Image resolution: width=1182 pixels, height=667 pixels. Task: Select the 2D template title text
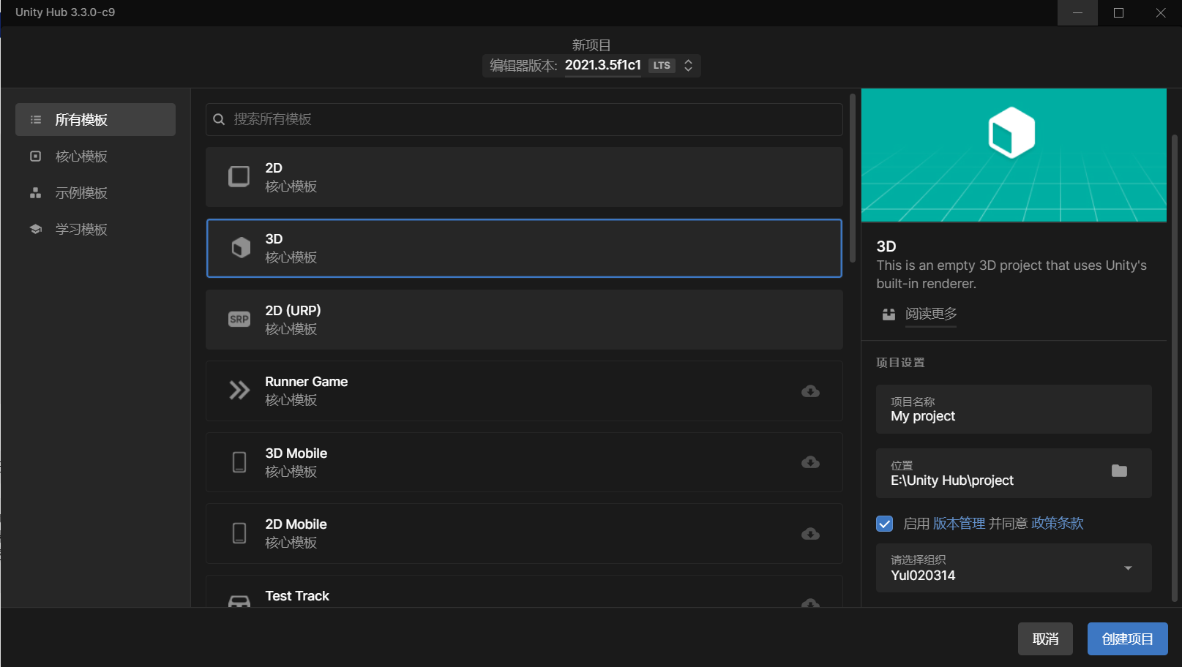[x=274, y=168]
